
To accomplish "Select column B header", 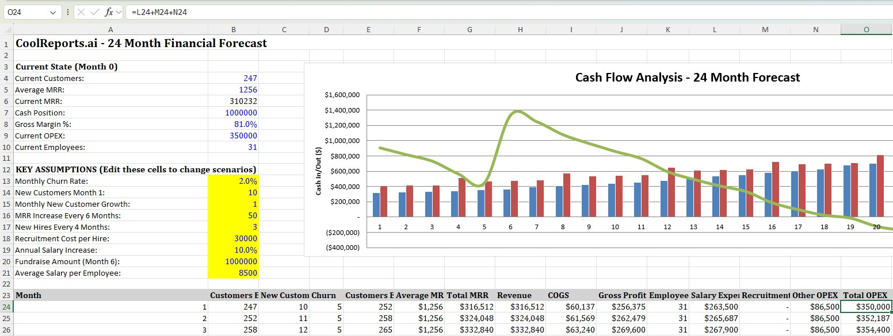I will (x=233, y=30).
